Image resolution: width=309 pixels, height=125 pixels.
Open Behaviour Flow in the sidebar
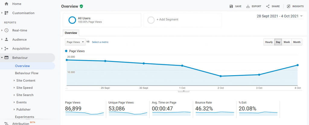(x=27, y=73)
